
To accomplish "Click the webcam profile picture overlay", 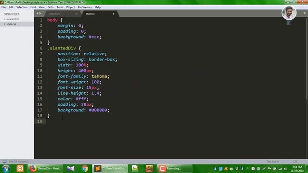I will [289, 13].
